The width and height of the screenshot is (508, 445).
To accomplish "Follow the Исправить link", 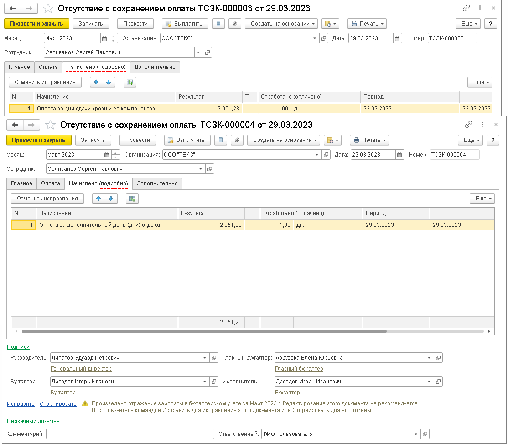I will [21, 404].
